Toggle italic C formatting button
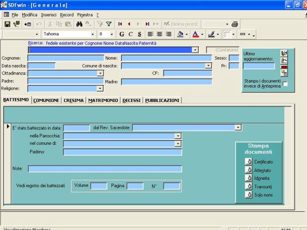Viewport: 307px width, 230px height. [131, 34]
